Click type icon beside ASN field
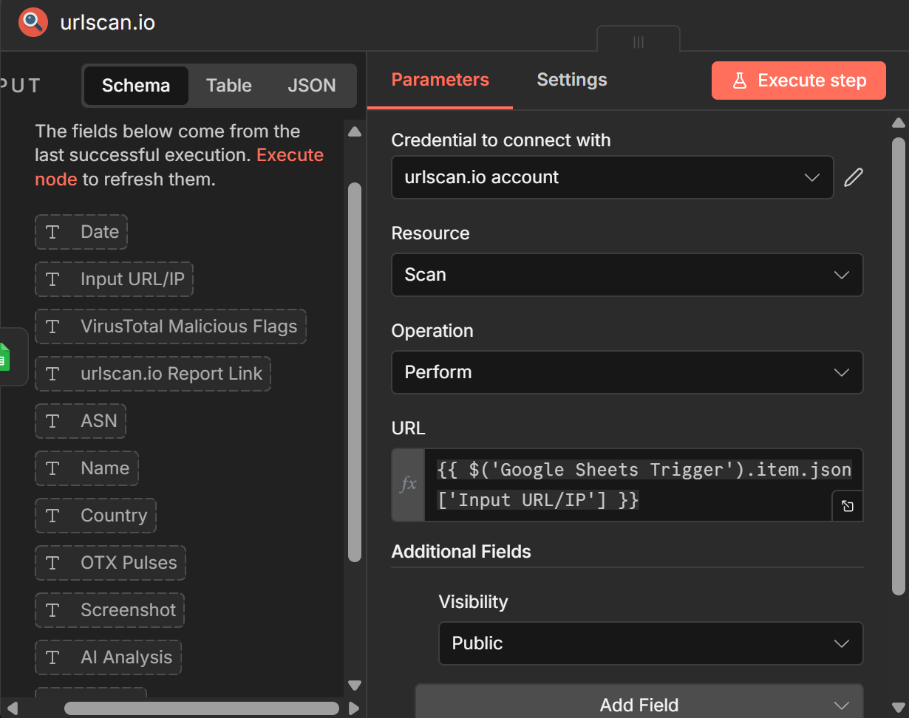Screen dimensions: 909x718 tap(52, 421)
